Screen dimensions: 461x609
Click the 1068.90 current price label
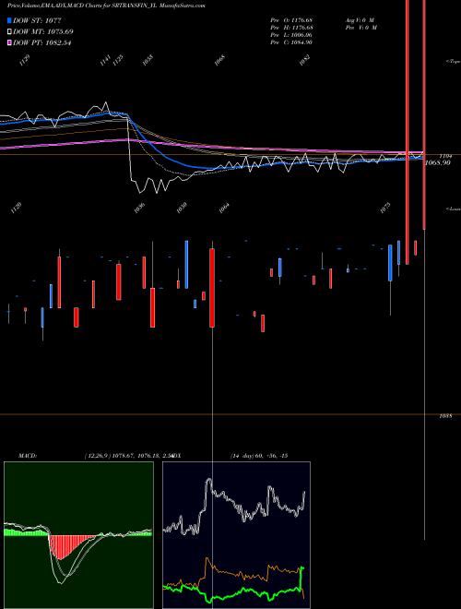pos(438,162)
